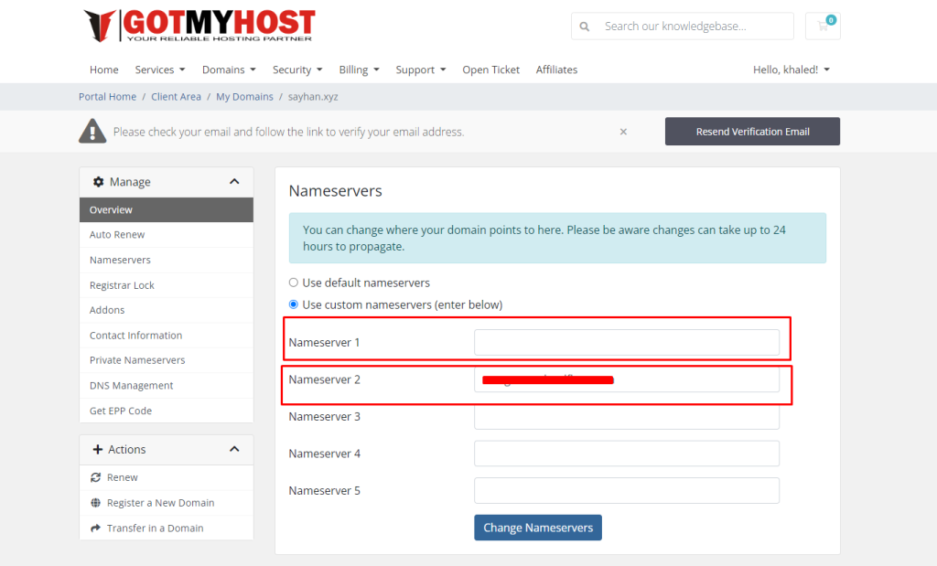This screenshot has height=566, width=937.
Task: Click the Renew refresh icon
Action: 96,477
